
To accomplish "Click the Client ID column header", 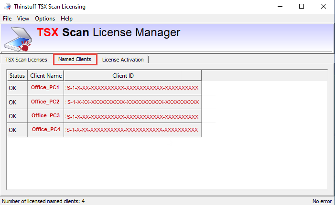I will click(132, 76).
